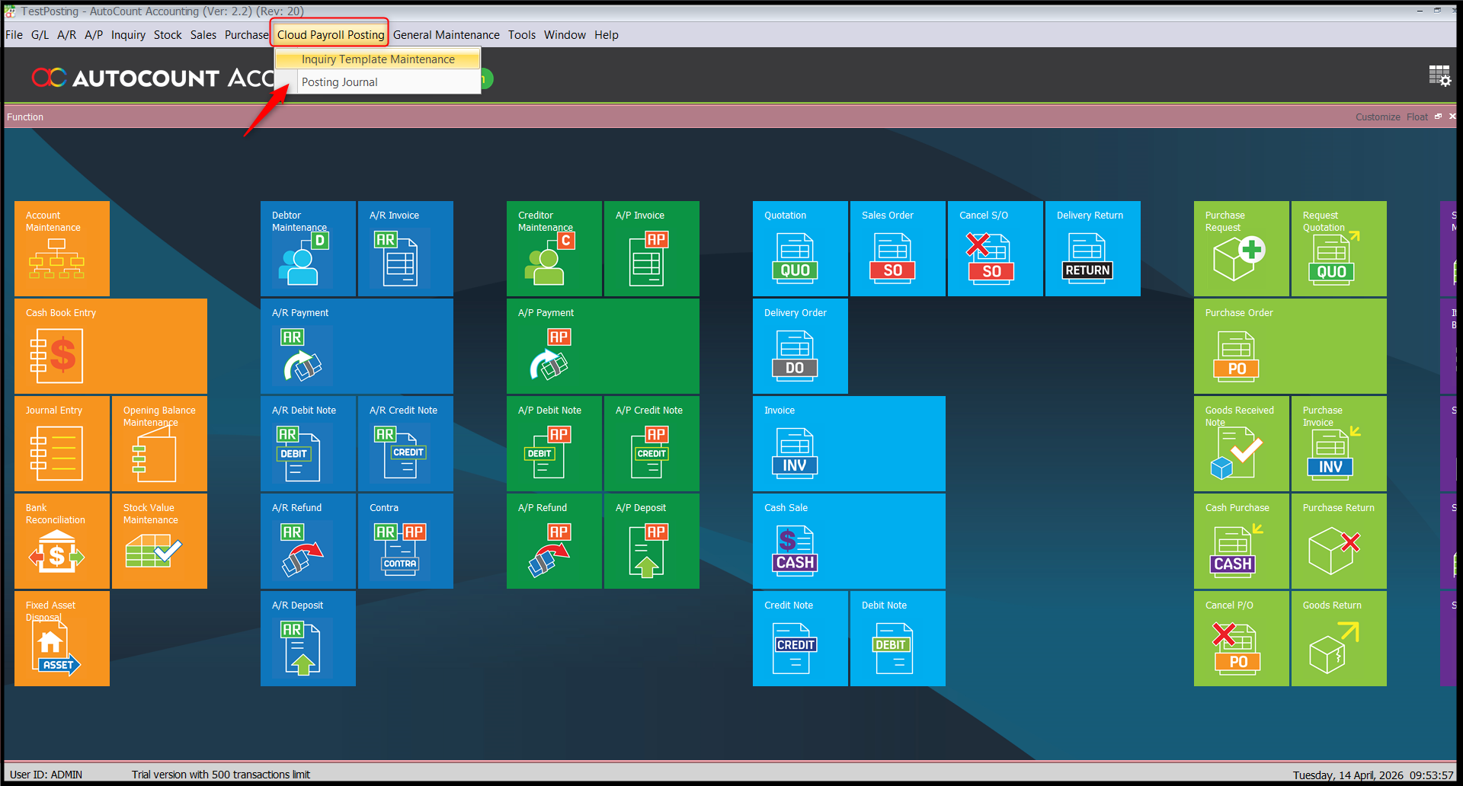Open the General Maintenance menu
This screenshot has height=786, width=1463.
(447, 35)
